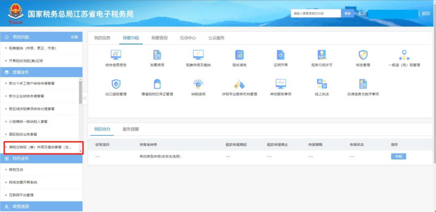
Task: Open 线上执法 icon
Action: [x=322, y=84]
